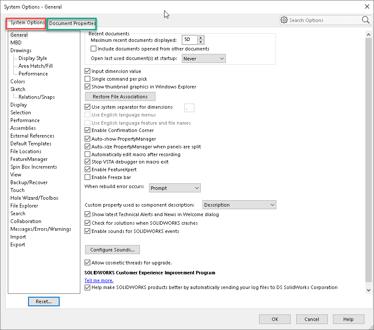Switch to the Document Properties tab

(x=72, y=23)
